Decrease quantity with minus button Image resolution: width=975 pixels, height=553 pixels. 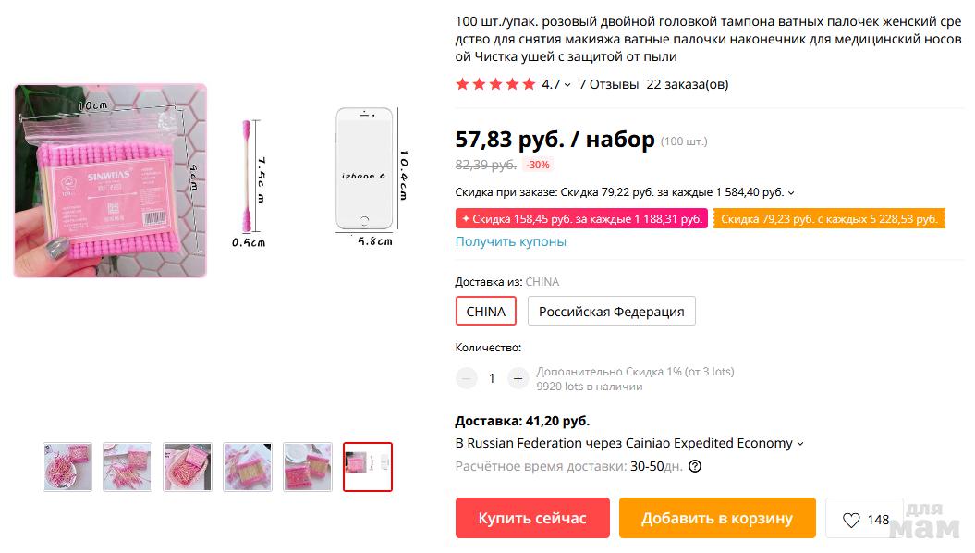(x=467, y=378)
